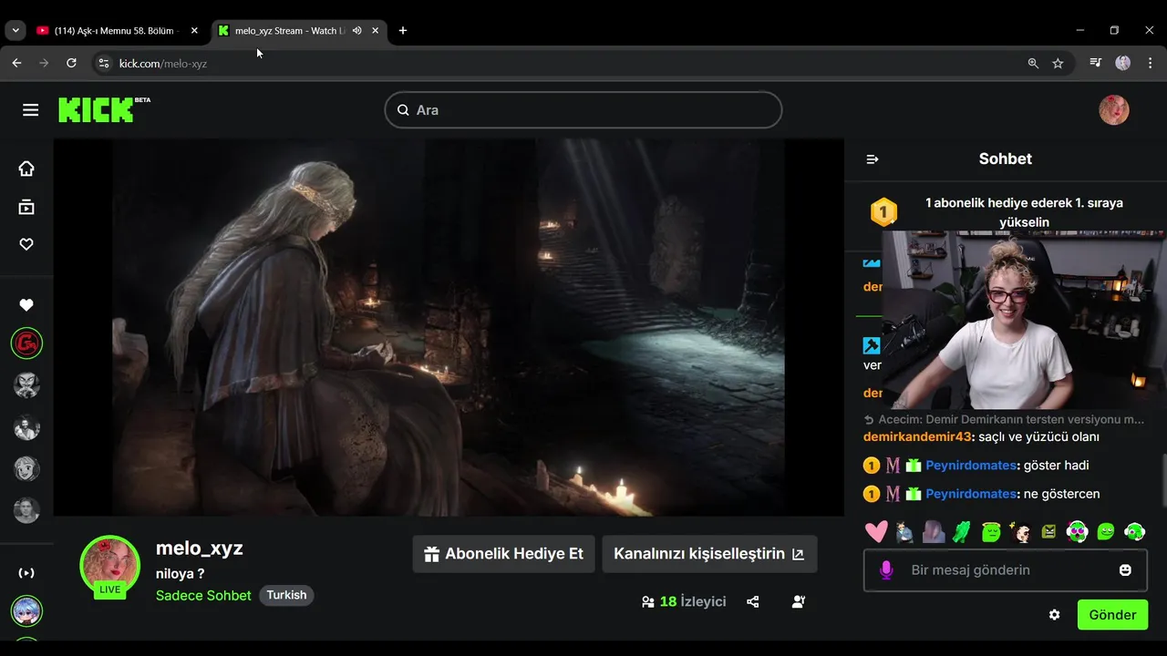Click the follow user icon

click(799, 602)
